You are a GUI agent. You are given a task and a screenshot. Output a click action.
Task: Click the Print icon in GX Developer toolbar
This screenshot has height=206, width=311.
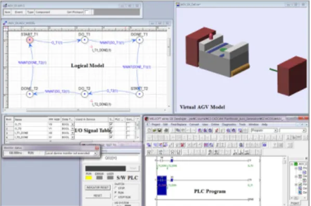(x=166, y=130)
